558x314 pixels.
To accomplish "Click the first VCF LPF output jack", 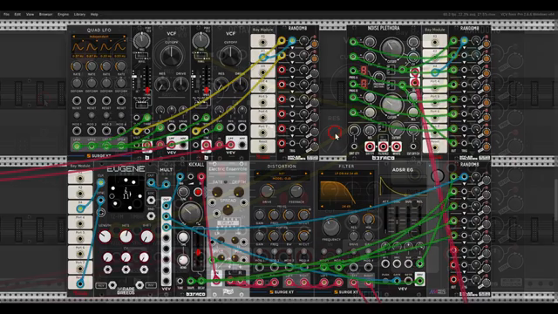I will tap(172, 145).
